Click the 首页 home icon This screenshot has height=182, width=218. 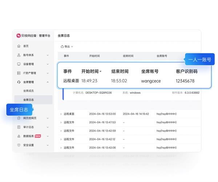coord(19,46)
